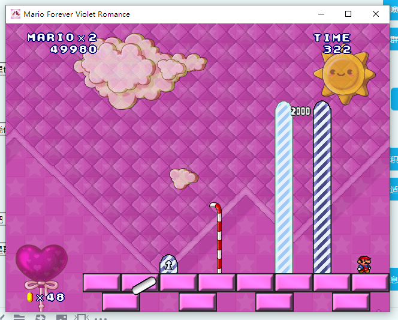The height and width of the screenshot is (320, 398).
Task: Minimize the Mario Forever window
Action: tap(321, 14)
